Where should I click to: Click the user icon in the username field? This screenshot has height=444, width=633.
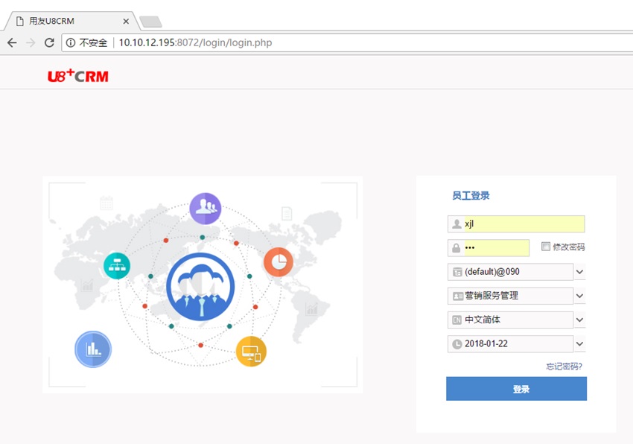(457, 223)
